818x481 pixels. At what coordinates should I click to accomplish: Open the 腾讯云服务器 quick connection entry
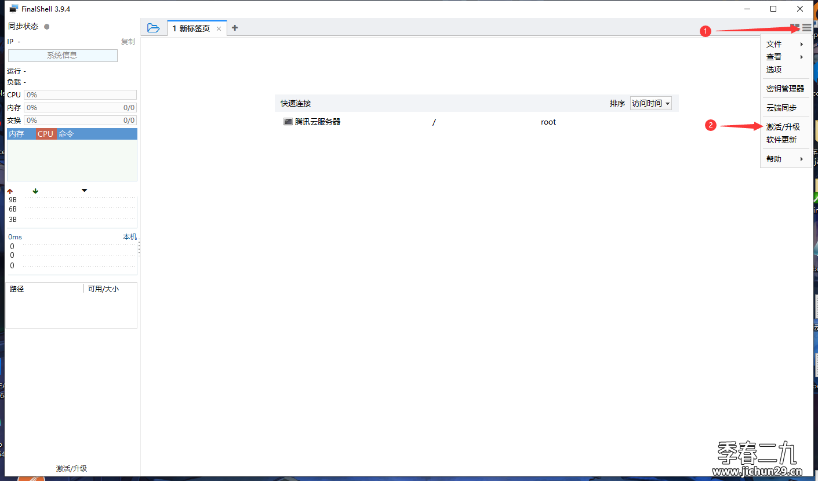tap(476, 122)
